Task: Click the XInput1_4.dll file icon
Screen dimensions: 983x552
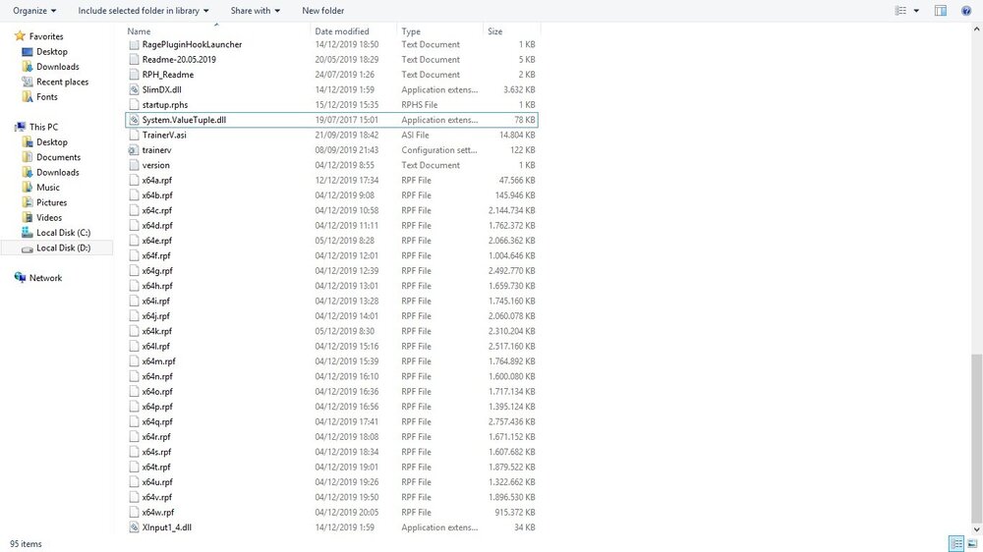Action: pyautogui.click(x=135, y=527)
